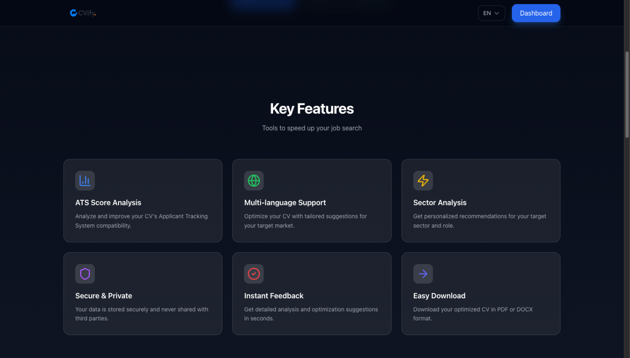Click the shield icon on Secure & Private
Viewport: 630px width, 358px height.
(85, 273)
